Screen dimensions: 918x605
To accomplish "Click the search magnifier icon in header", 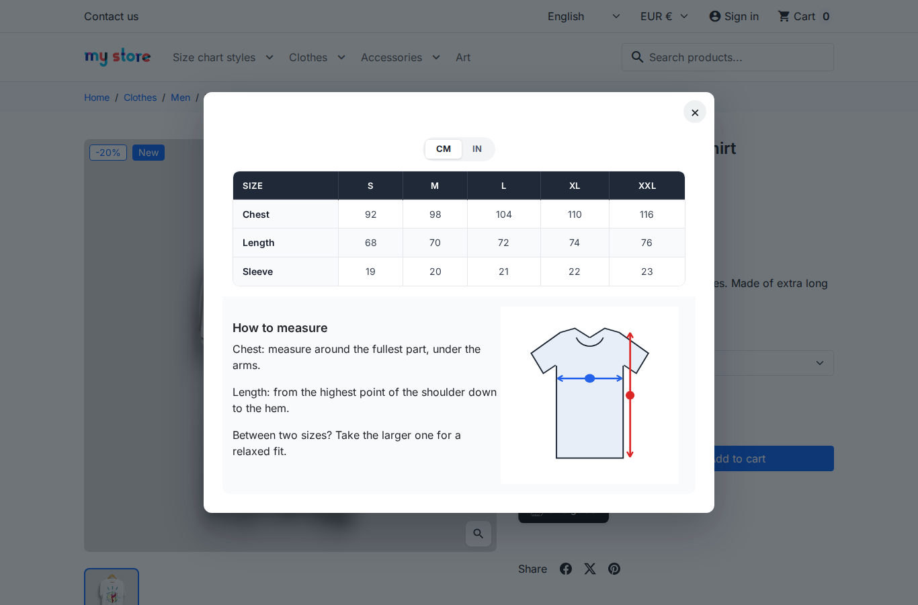I will (x=637, y=57).
